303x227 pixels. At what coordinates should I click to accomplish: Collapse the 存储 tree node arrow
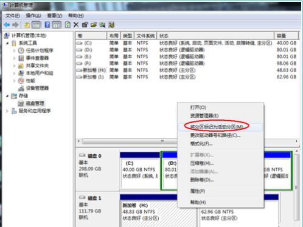(7, 96)
